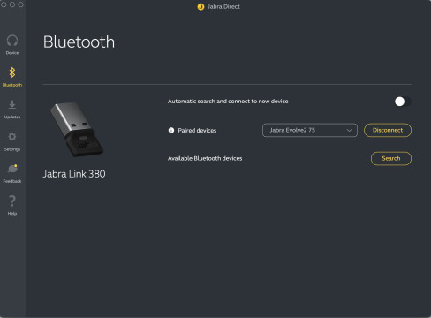Click the Paired devices label

point(197,131)
